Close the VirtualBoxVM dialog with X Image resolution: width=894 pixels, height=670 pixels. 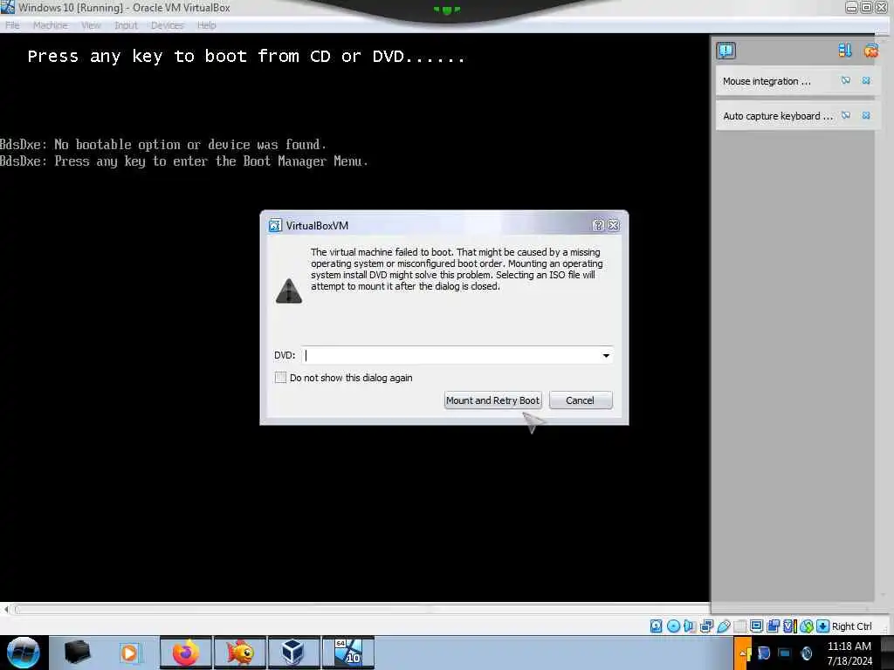coord(614,226)
